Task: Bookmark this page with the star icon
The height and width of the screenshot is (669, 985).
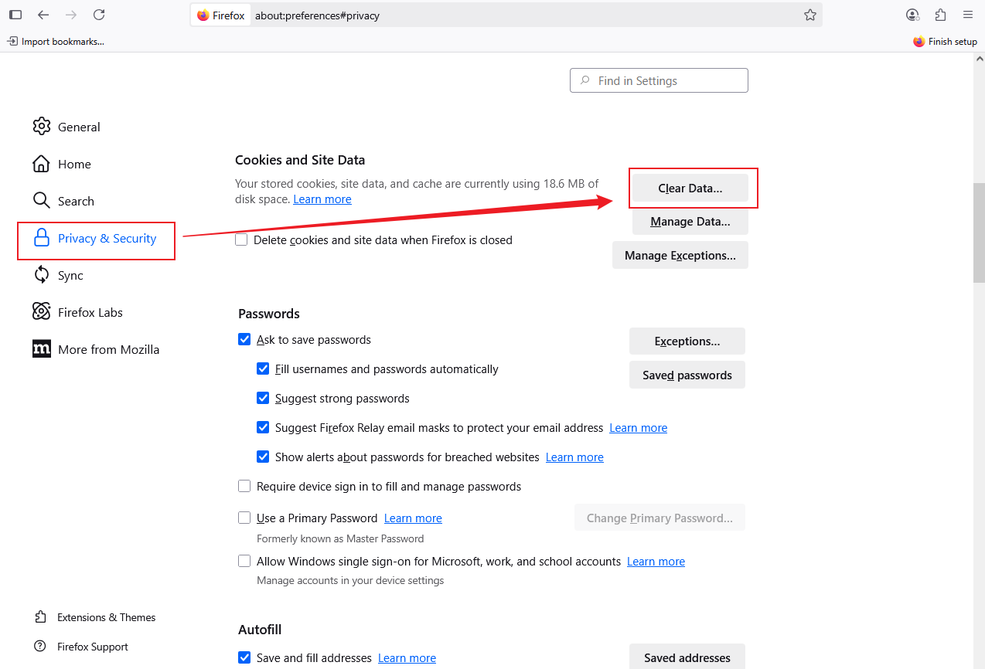Action: click(x=809, y=15)
